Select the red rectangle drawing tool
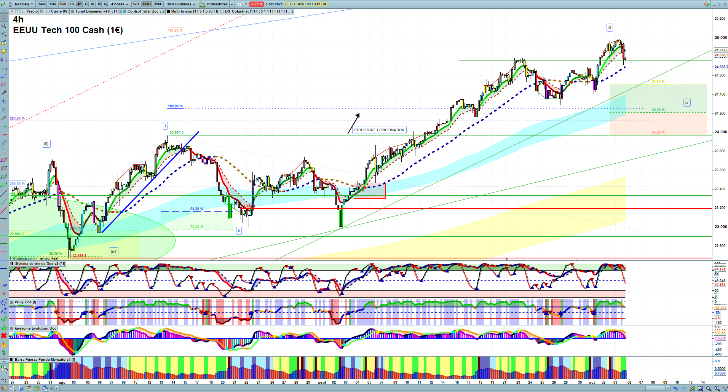The height and width of the screenshot is (392, 728). click(4, 84)
